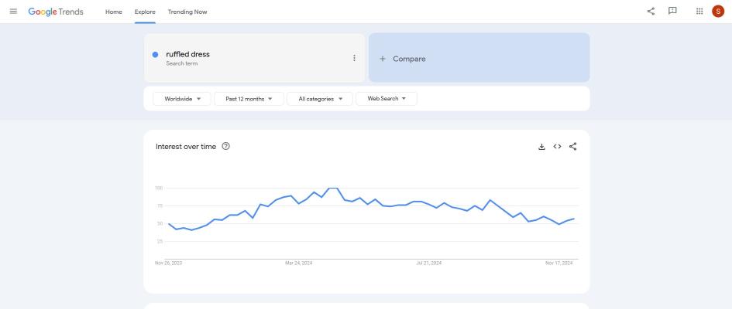Download the Interest over time CSV
Image resolution: width=732 pixels, height=309 pixels.
click(x=541, y=147)
